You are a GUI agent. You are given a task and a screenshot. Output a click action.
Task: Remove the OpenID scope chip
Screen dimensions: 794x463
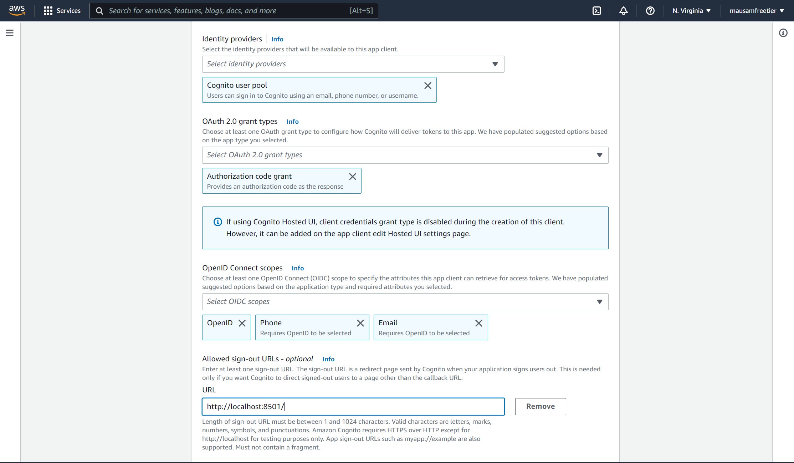[x=242, y=323]
